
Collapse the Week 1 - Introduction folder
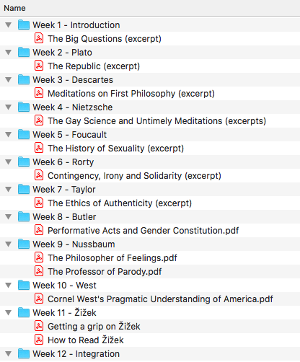9,25
